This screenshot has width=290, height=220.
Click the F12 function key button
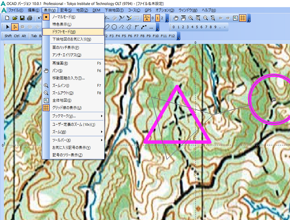coord(172,36)
